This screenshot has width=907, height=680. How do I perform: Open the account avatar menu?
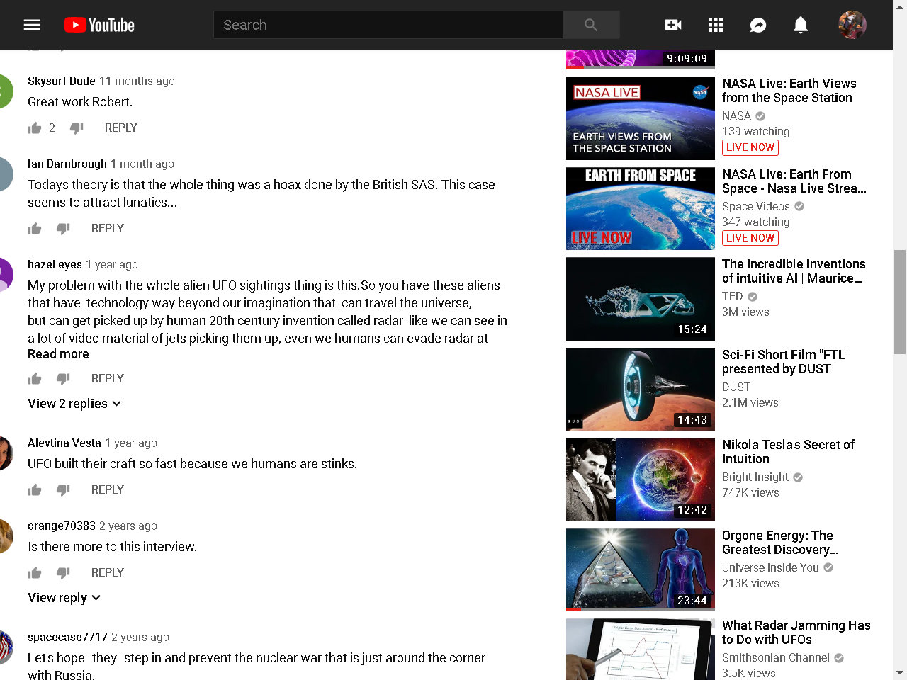(852, 25)
